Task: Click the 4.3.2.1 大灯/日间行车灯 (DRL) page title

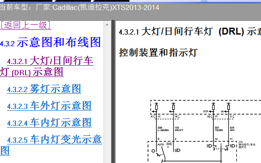Action: [190, 31]
